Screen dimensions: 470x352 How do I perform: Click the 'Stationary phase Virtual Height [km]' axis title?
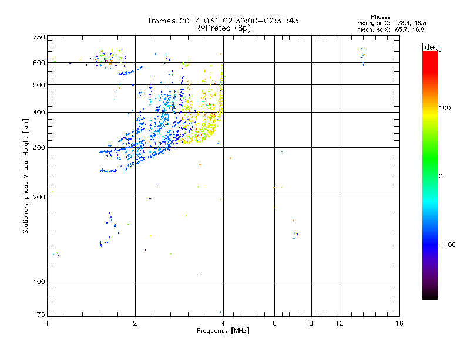pos(26,176)
